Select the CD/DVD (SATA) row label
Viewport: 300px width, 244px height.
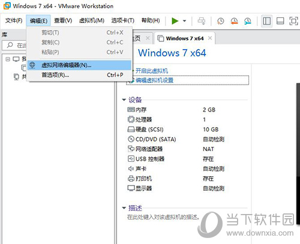155,139
